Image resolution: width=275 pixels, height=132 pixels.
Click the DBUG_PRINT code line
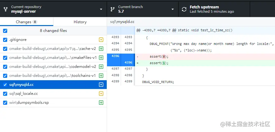tap(212, 44)
